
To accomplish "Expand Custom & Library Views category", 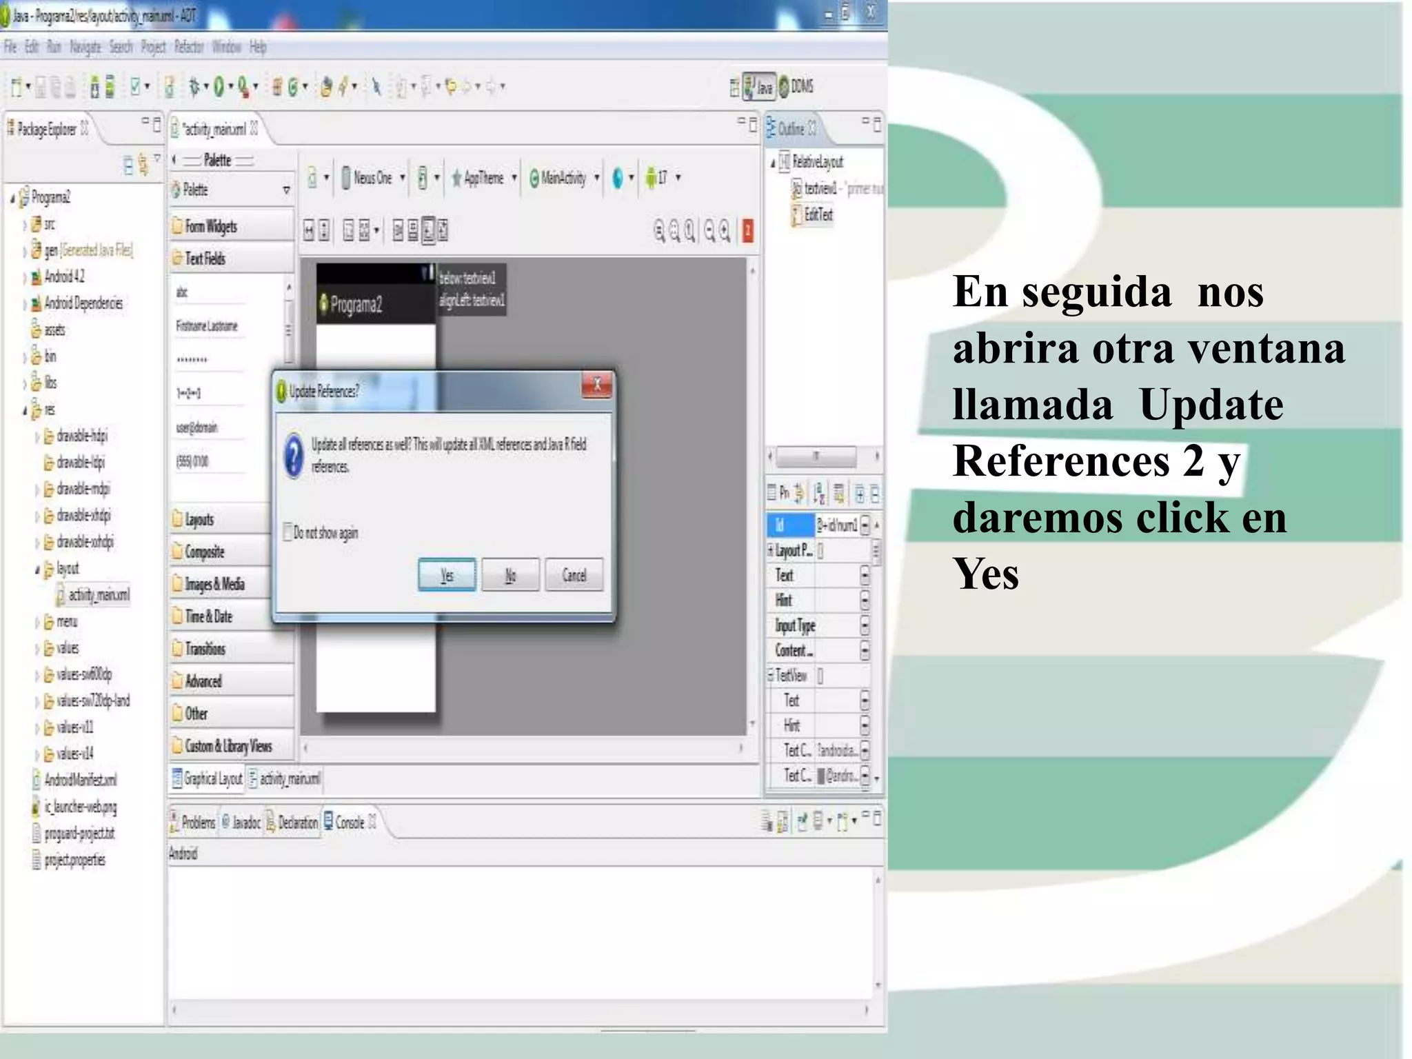I will 232,746.
